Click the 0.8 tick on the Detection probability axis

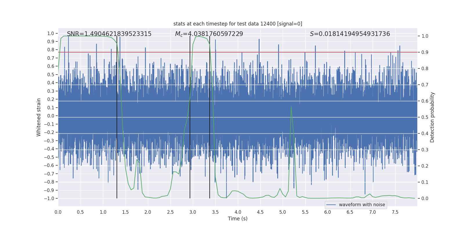tap(425, 69)
